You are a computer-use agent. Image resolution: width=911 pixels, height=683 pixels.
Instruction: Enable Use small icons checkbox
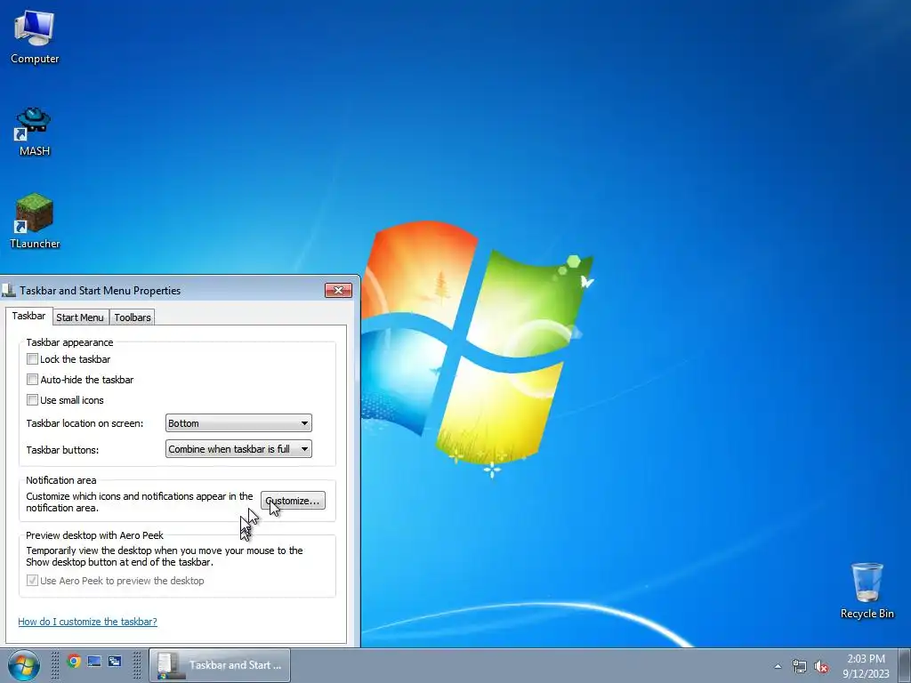33,399
